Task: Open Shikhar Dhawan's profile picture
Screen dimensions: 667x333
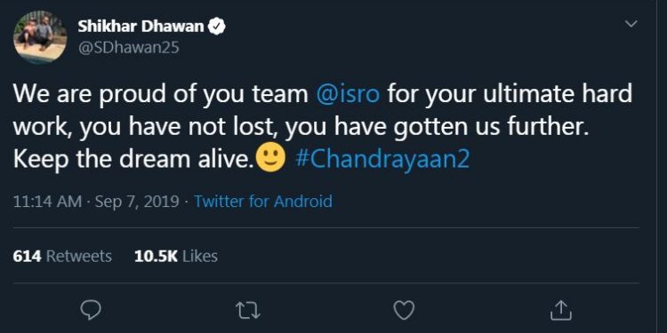Action: pos(40,37)
